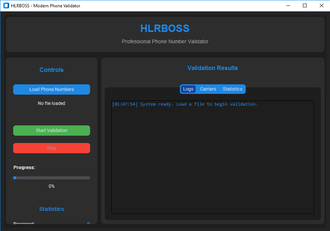330x231 pixels.
Task: Click the red Stop button
Action: coord(52,148)
